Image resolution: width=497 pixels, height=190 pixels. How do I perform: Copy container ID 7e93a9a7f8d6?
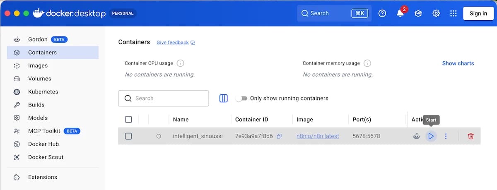tap(279, 136)
